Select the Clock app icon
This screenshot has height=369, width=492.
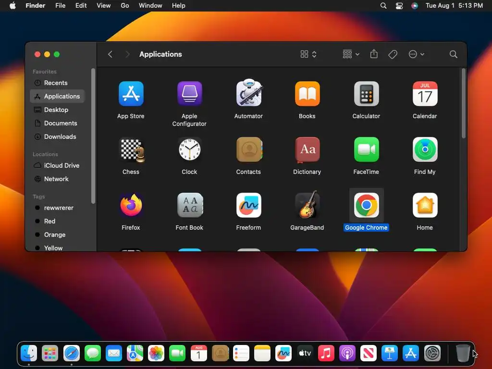click(x=189, y=150)
